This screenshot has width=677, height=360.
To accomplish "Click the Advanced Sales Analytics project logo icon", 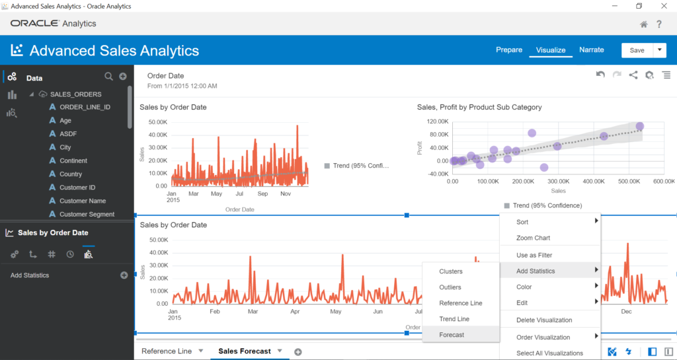I will tap(17, 50).
